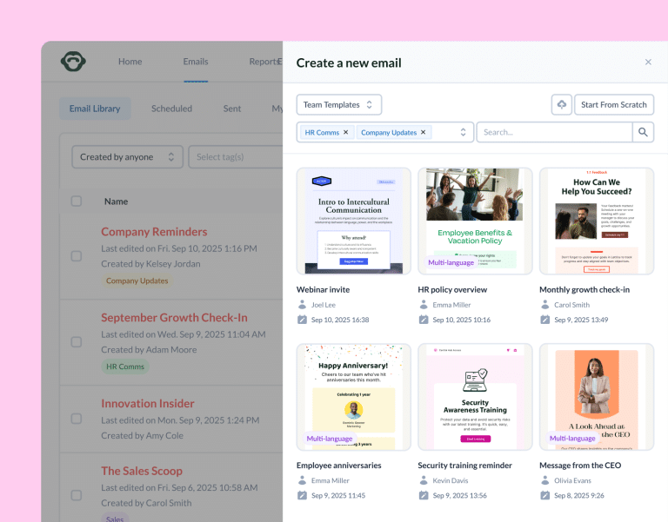Click the monkey logo icon

(x=73, y=62)
